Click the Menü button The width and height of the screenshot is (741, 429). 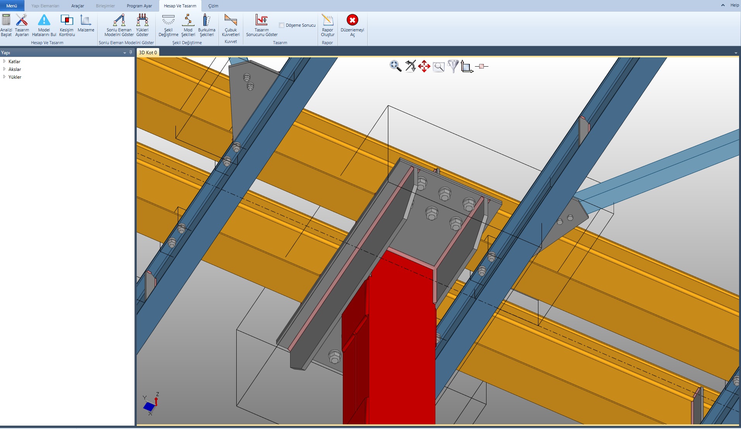pyautogui.click(x=12, y=6)
